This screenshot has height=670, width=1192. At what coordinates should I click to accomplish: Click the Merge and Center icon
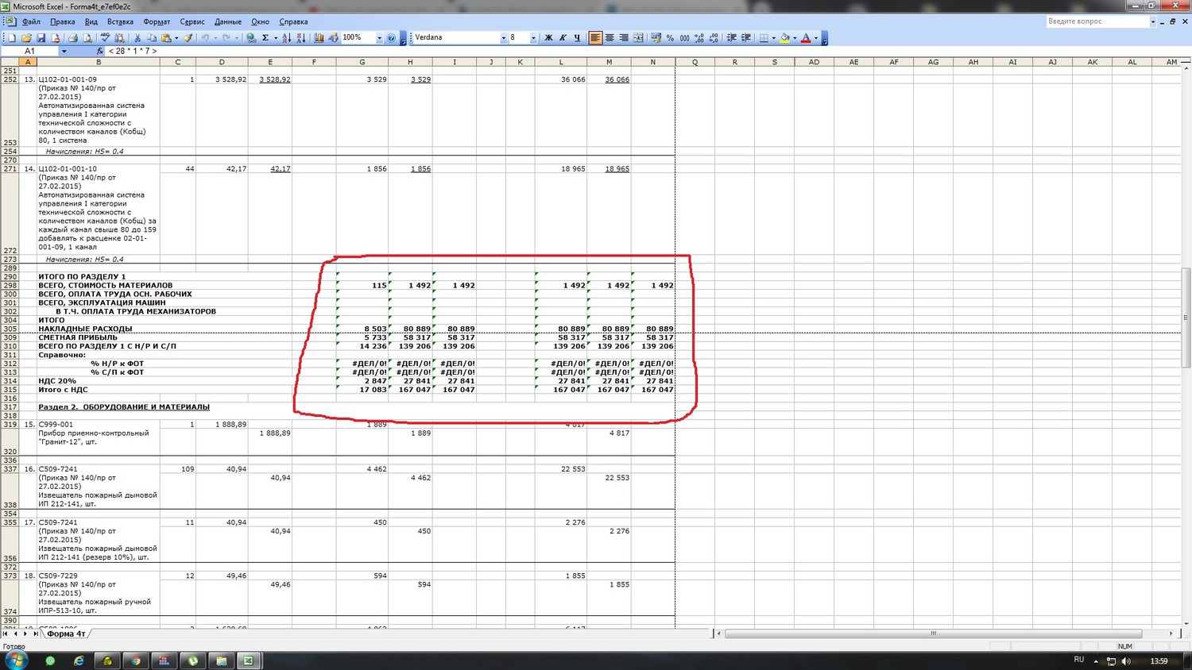click(638, 37)
